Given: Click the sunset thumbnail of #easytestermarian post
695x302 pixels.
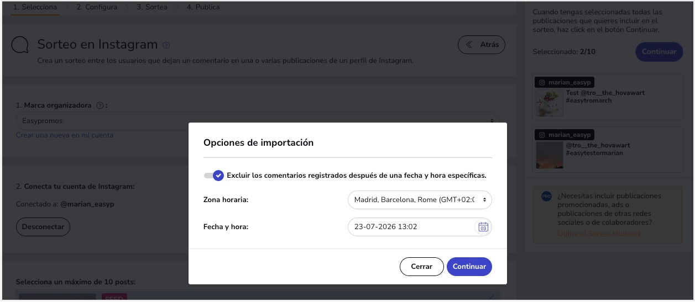Looking at the screenshot, I should tap(550, 155).
